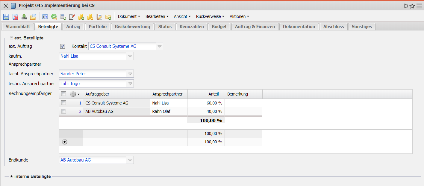Open the Endkunde dropdown arrow
The height and width of the screenshot is (186, 424).
(130, 160)
